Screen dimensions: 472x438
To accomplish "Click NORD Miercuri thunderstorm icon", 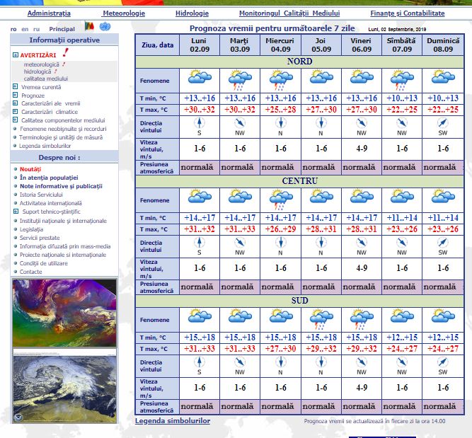I will (280, 80).
